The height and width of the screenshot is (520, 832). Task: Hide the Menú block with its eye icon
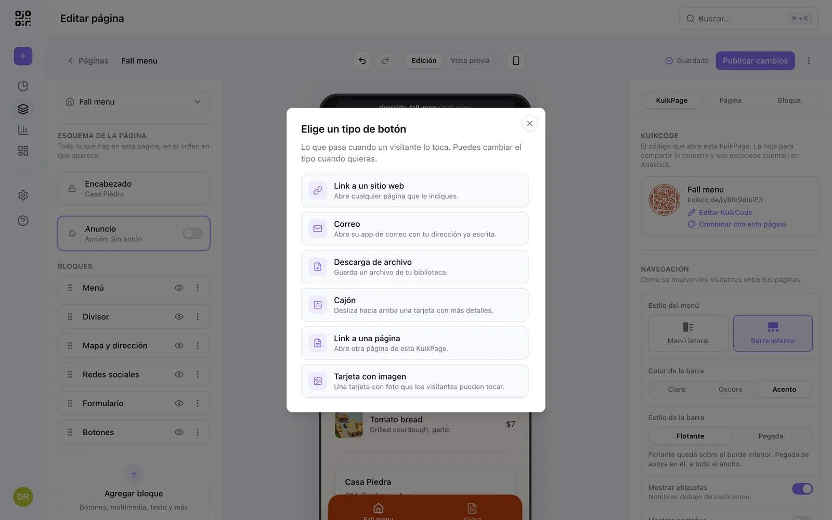click(x=179, y=288)
